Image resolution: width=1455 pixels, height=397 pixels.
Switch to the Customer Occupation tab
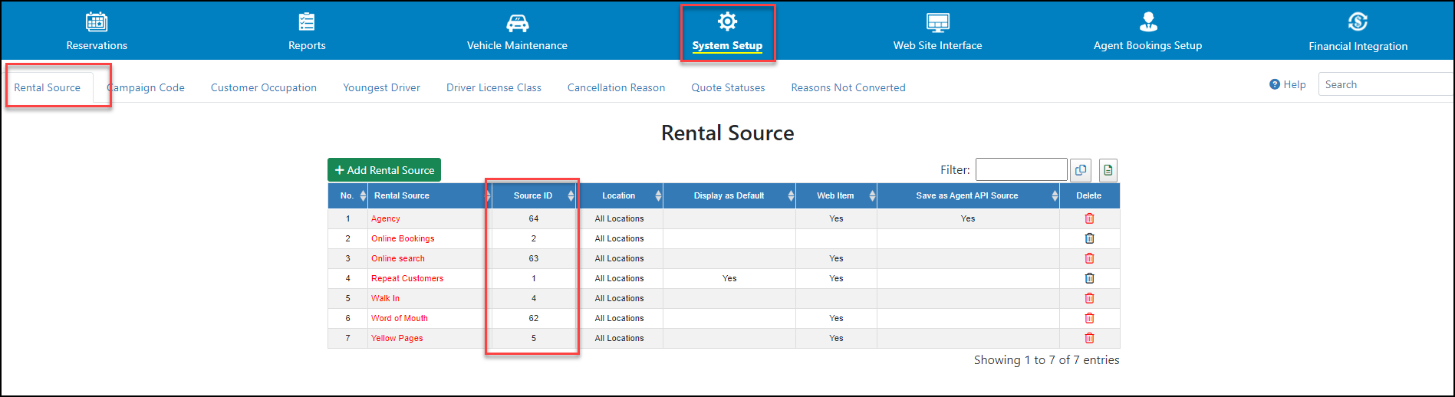tap(264, 87)
